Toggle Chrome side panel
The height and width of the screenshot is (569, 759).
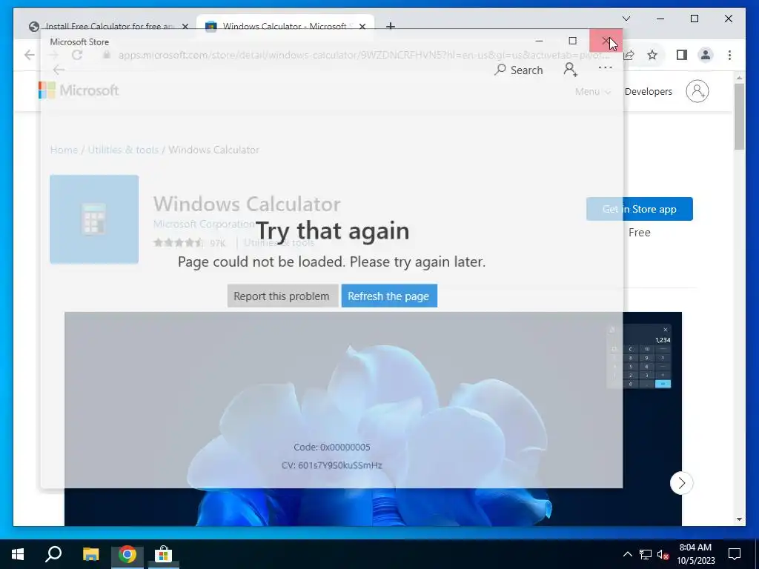click(x=682, y=55)
